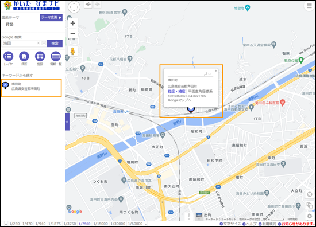316x227 pixels.
Task: Select the 1/3750 map scale
Action: pyautogui.click(x=70, y=224)
